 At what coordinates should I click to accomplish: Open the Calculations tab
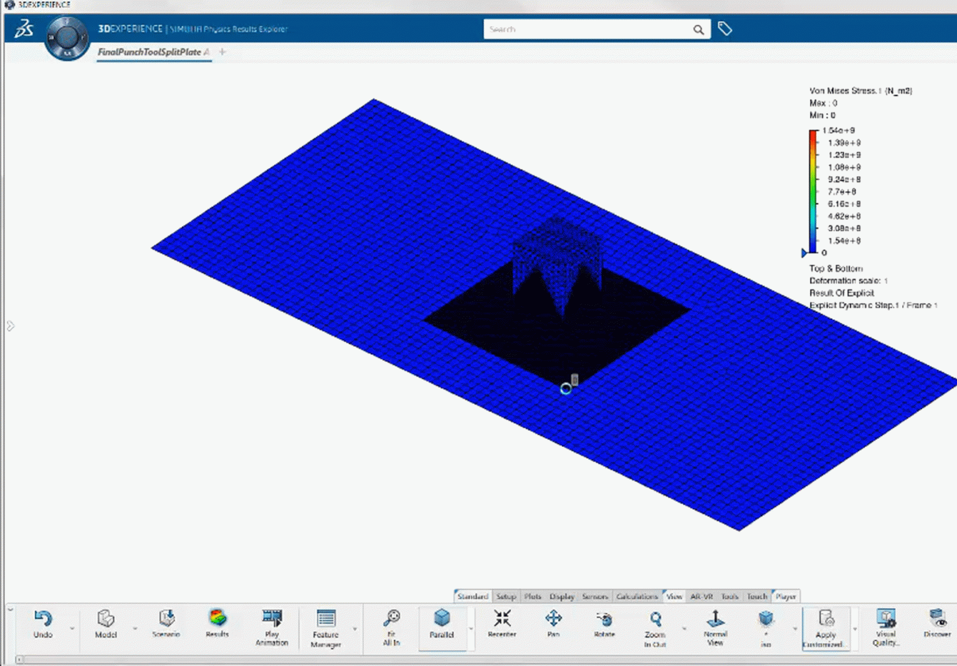[637, 596]
